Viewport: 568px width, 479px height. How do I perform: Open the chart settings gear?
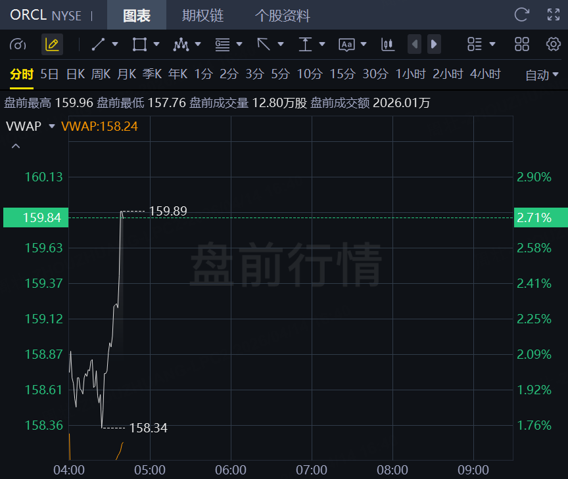[553, 44]
